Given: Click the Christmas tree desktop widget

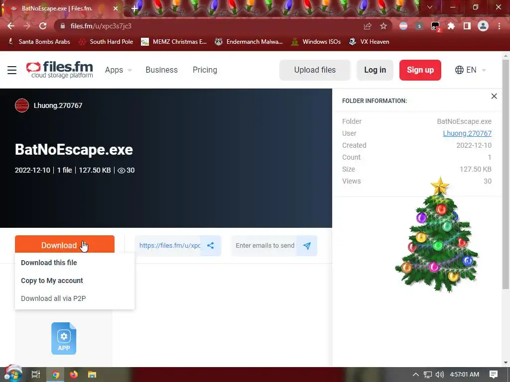Looking at the screenshot, I should coord(437,235).
